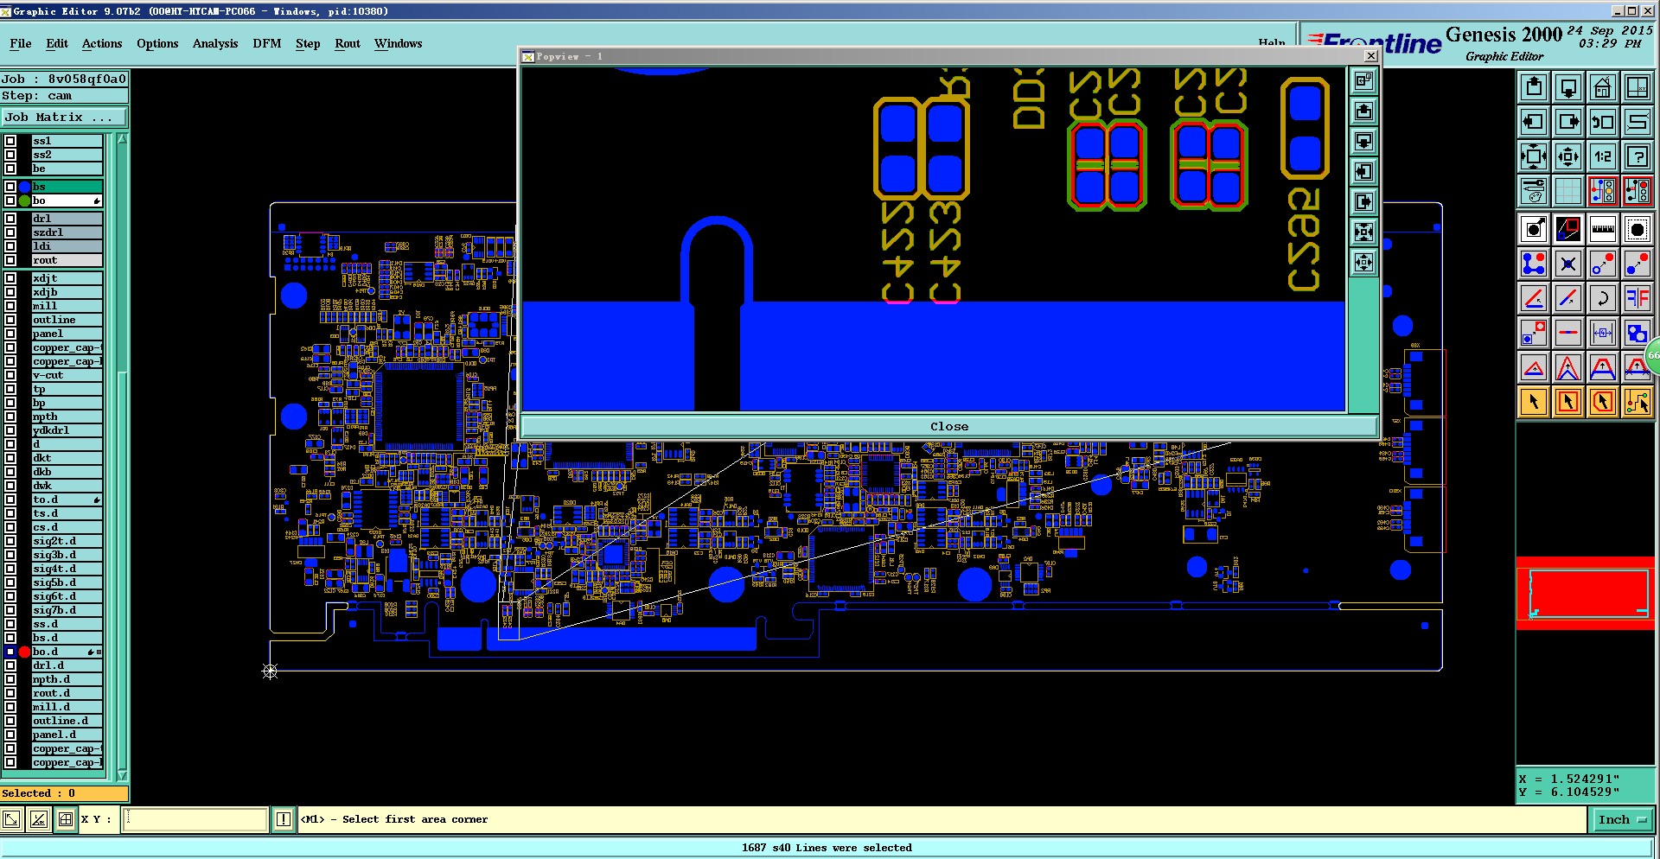The width and height of the screenshot is (1660, 859).
Task: Select layer copper_cap under panel row
Action: pos(67,347)
